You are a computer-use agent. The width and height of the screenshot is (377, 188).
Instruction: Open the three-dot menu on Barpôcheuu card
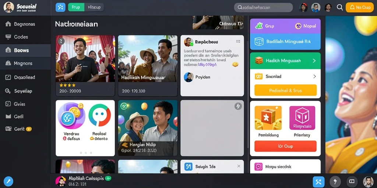coord(238,41)
